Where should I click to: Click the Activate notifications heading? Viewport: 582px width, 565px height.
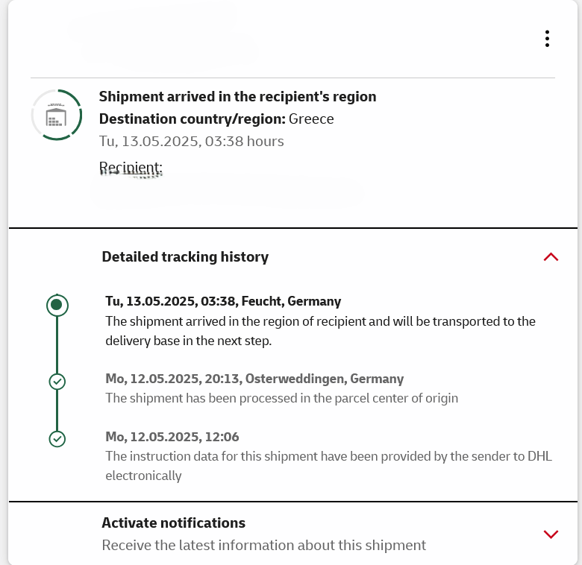click(x=174, y=523)
